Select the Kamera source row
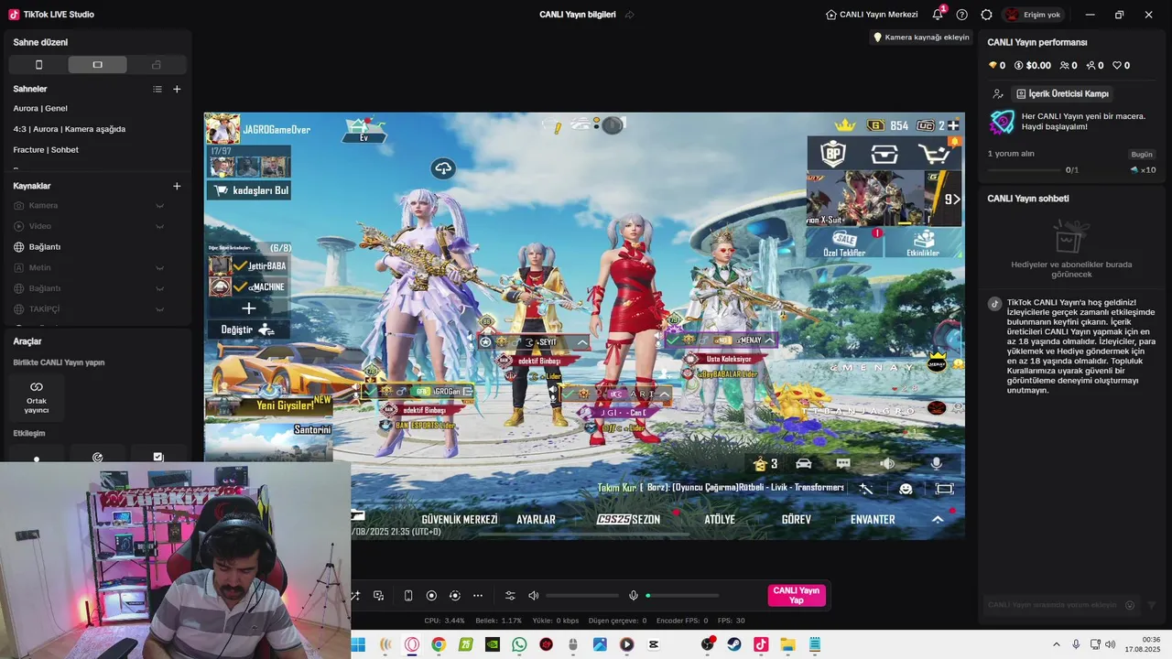The image size is (1172, 659). (97, 206)
